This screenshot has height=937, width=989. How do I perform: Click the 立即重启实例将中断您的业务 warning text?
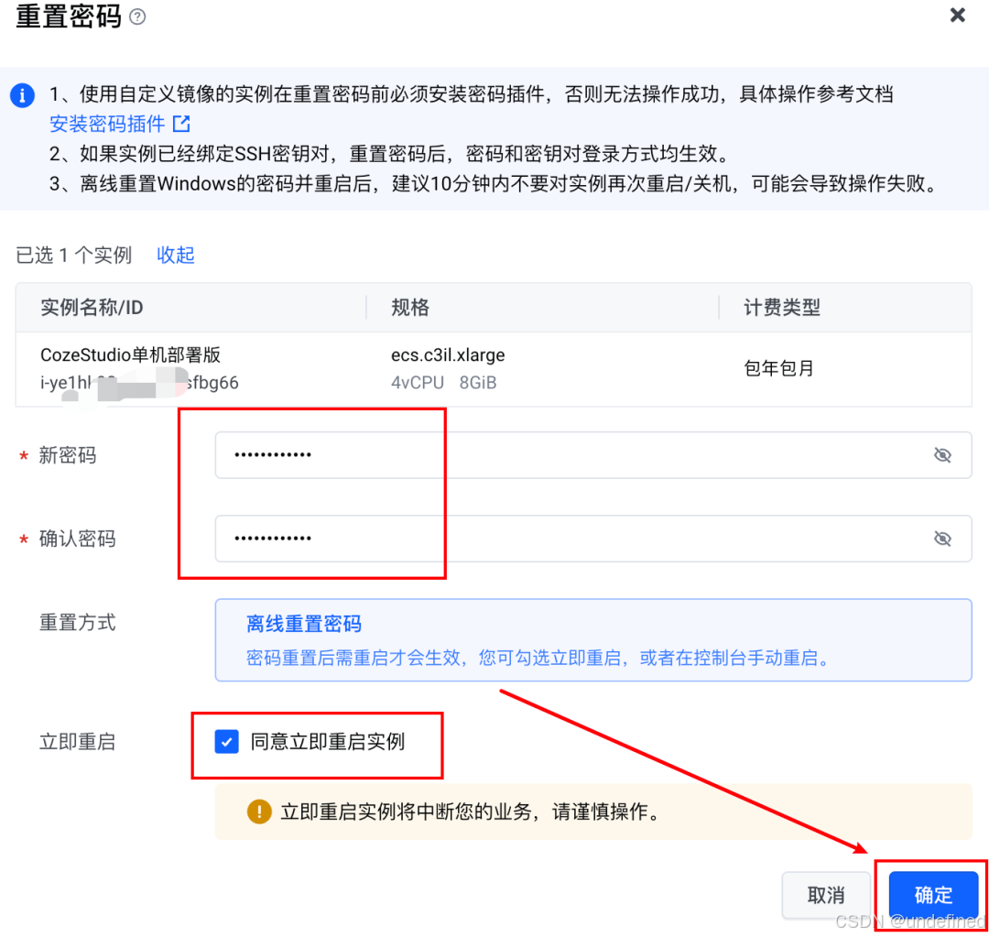470,812
